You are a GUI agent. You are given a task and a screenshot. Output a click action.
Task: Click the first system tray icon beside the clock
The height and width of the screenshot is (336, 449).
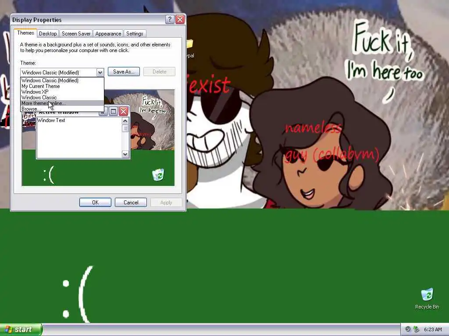[x=408, y=329]
